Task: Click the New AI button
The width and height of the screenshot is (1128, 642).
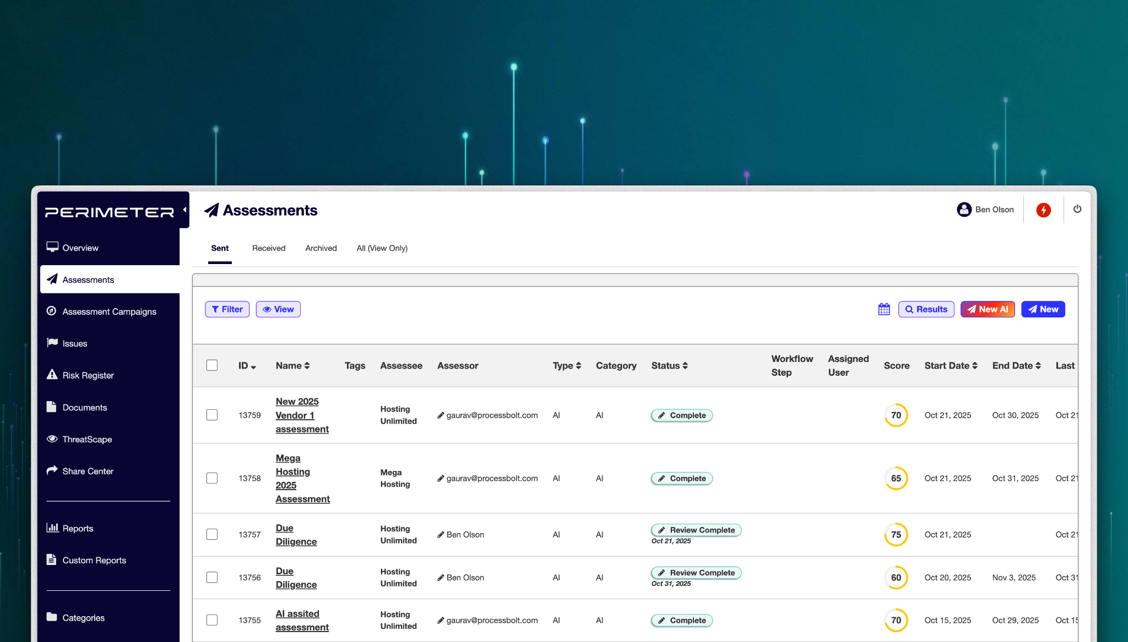Action: (988, 309)
